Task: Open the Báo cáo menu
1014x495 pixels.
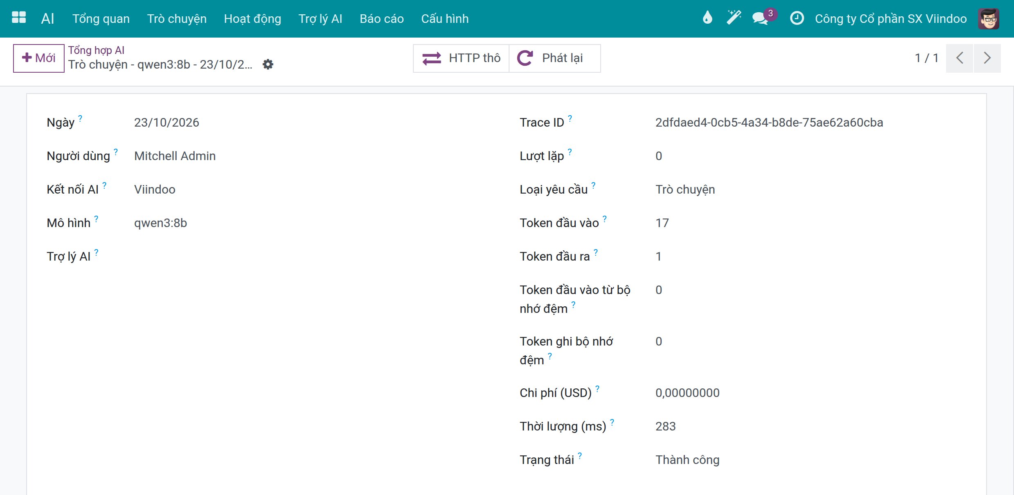Action: (x=381, y=18)
